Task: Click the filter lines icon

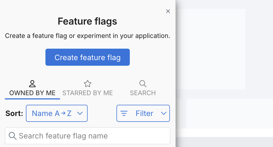Action: [124, 113]
